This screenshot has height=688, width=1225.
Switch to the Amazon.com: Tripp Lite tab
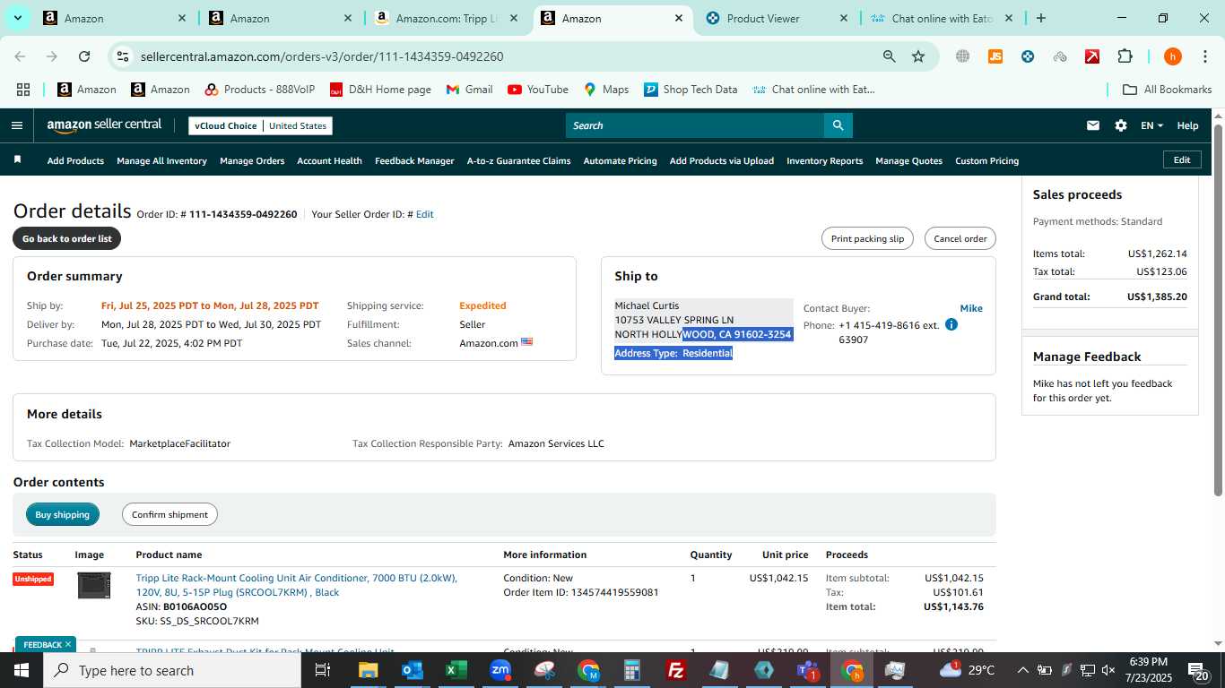446,18
